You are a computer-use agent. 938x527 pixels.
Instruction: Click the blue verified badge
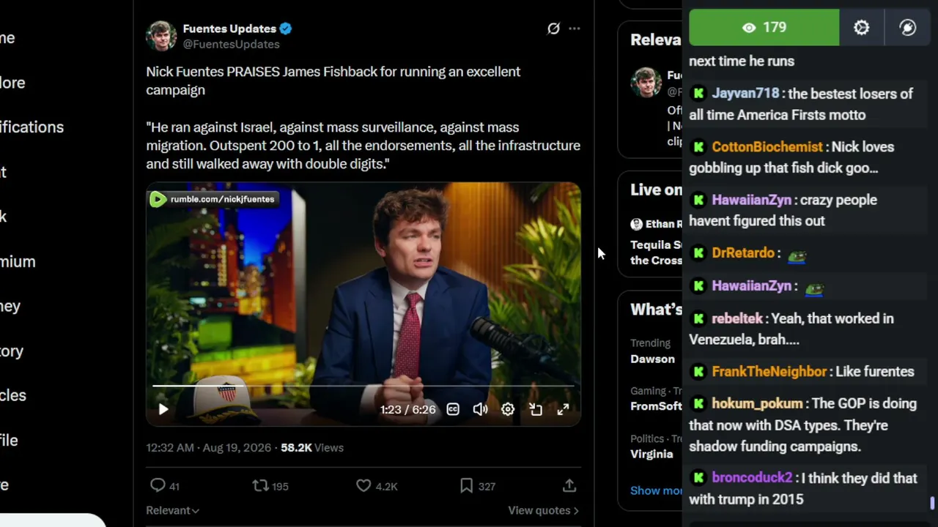coord(286,29)
